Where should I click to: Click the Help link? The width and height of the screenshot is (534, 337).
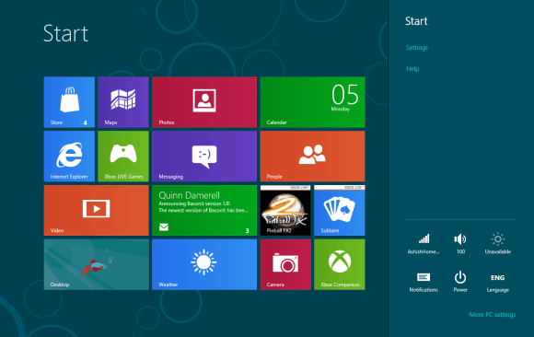pyautogui.click(x=412, y=69)
